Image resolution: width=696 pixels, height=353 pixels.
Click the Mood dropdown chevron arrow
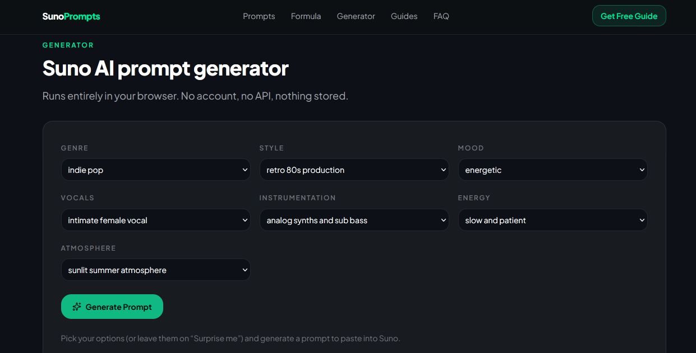tap(642, 170)
